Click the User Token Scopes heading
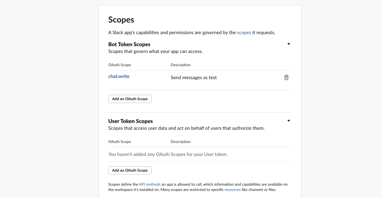Image resolution: width=382 pixels, height=198 pixels. pyautogui.click(x=130, y=121)
